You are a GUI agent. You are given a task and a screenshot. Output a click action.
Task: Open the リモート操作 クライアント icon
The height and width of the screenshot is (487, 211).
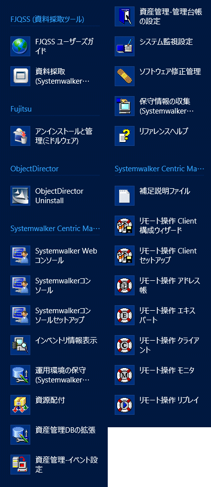tap(125, 345)
